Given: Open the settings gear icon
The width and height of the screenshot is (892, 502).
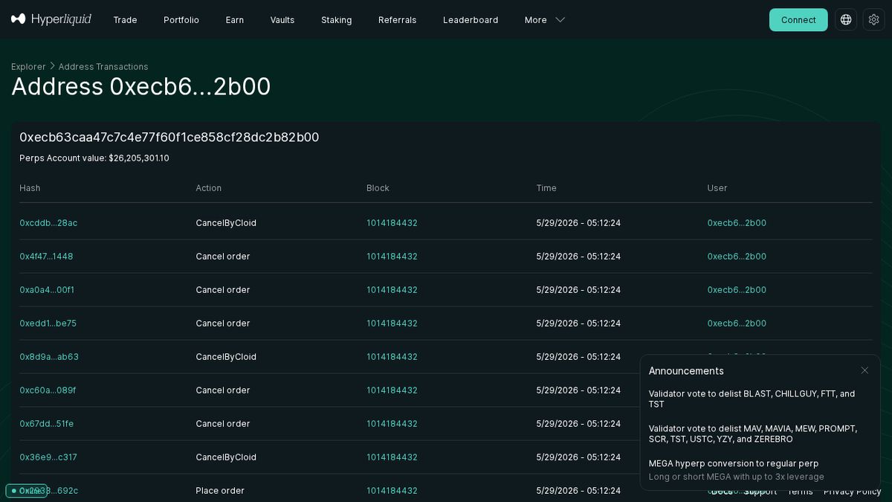Looking at the screenshot, I should [x=874, y=20].
